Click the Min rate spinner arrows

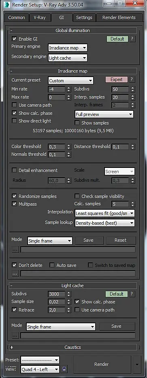tap(69, 89)
